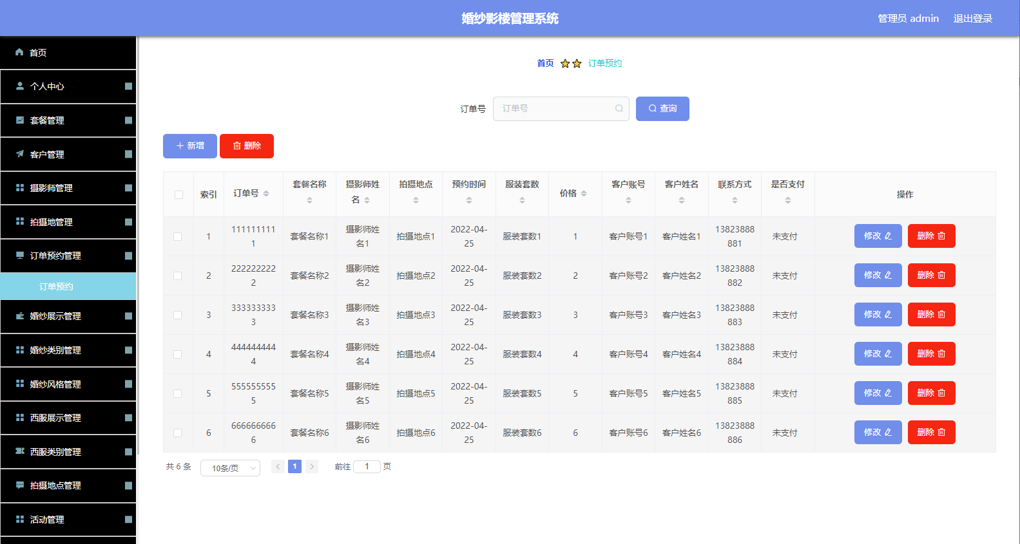Sort by 是否支付 column arrows

(788, 200)
